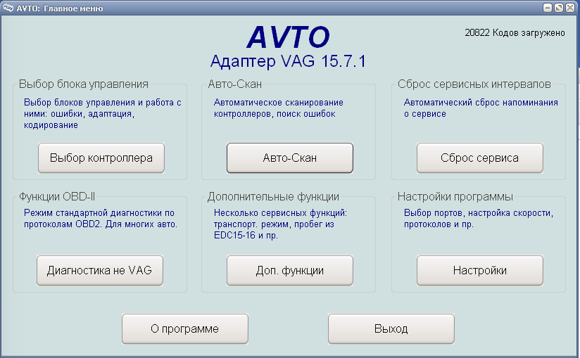Click the AVTO app icon in title bar
This screenshot has height=358, width=580.
tap(8, 8)
